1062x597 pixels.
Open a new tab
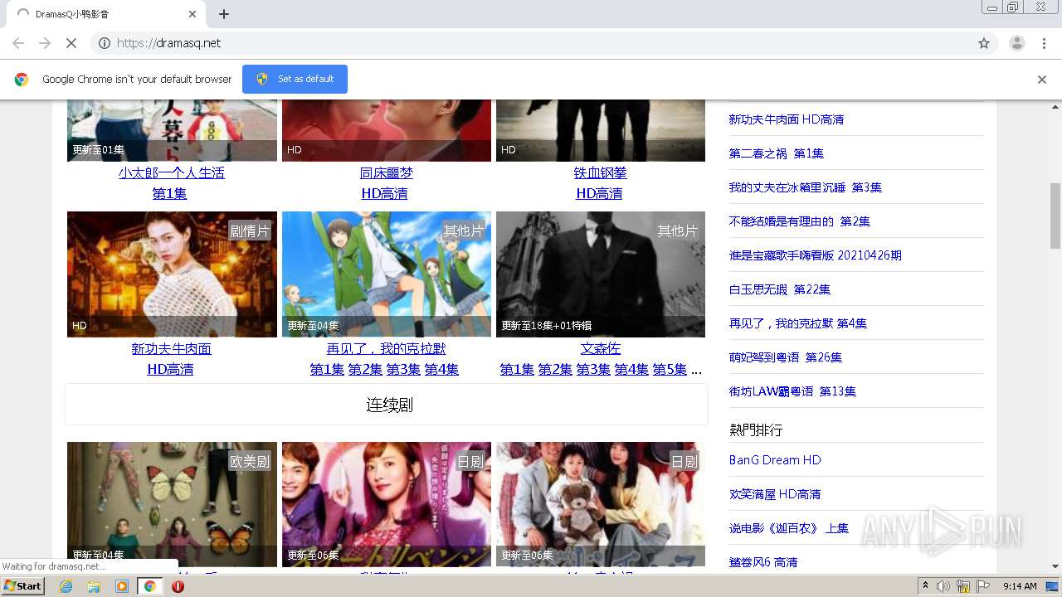224,14
